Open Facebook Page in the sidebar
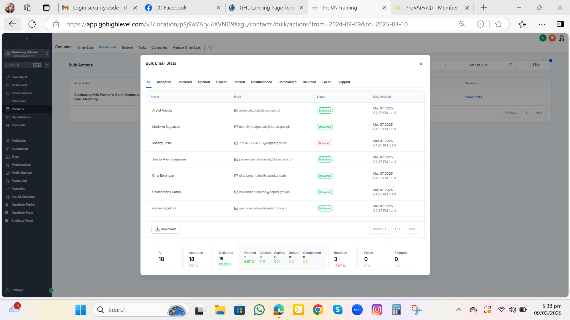This screenshot has width=570, height=320. 22,213
